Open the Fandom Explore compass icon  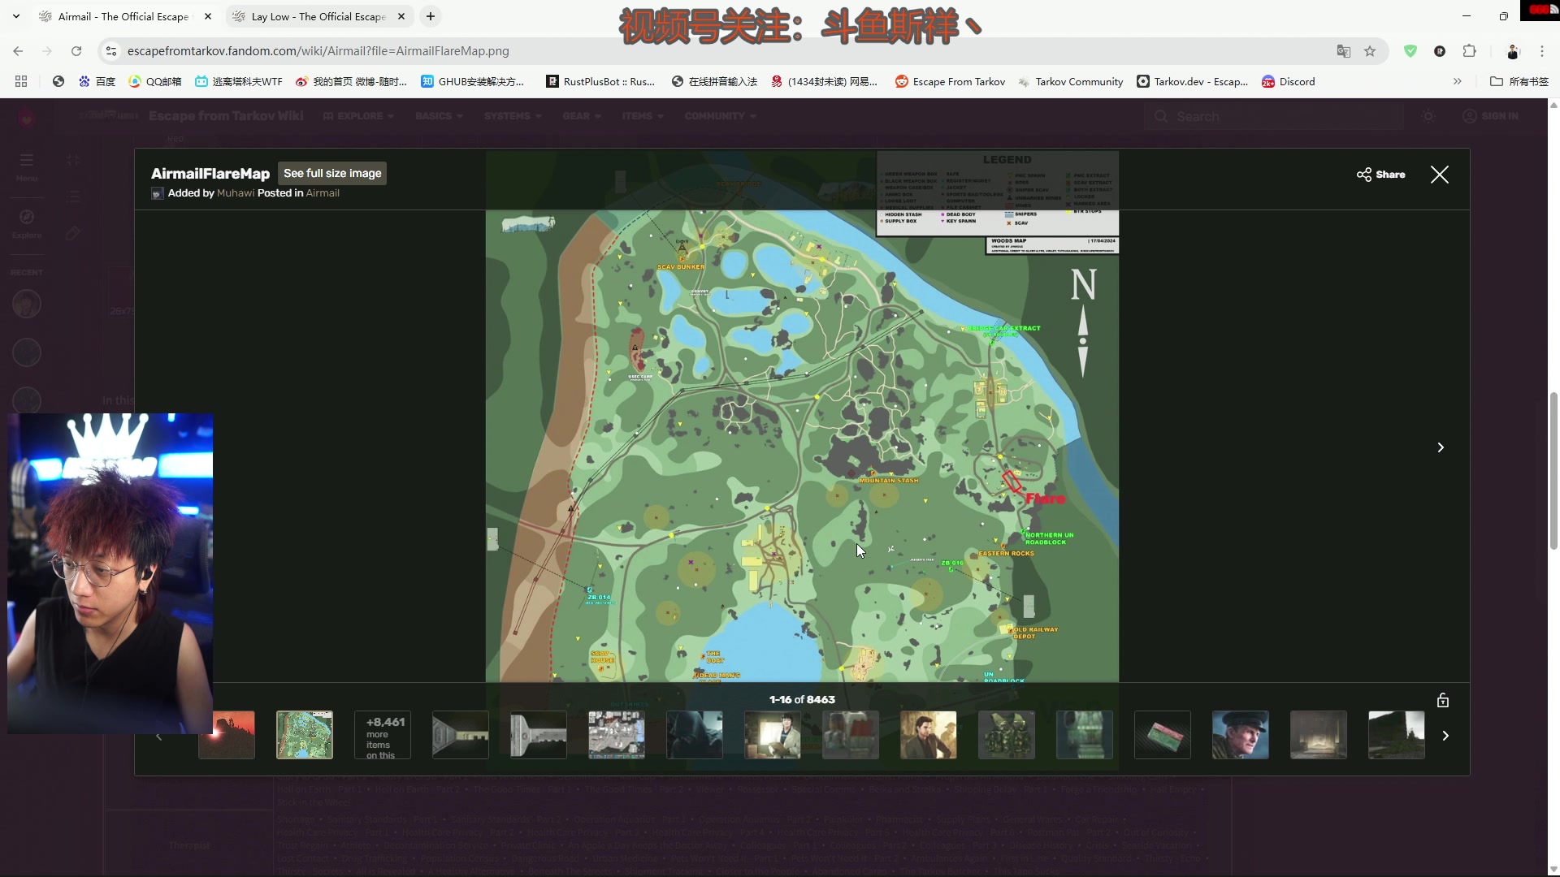coord(27,222)
